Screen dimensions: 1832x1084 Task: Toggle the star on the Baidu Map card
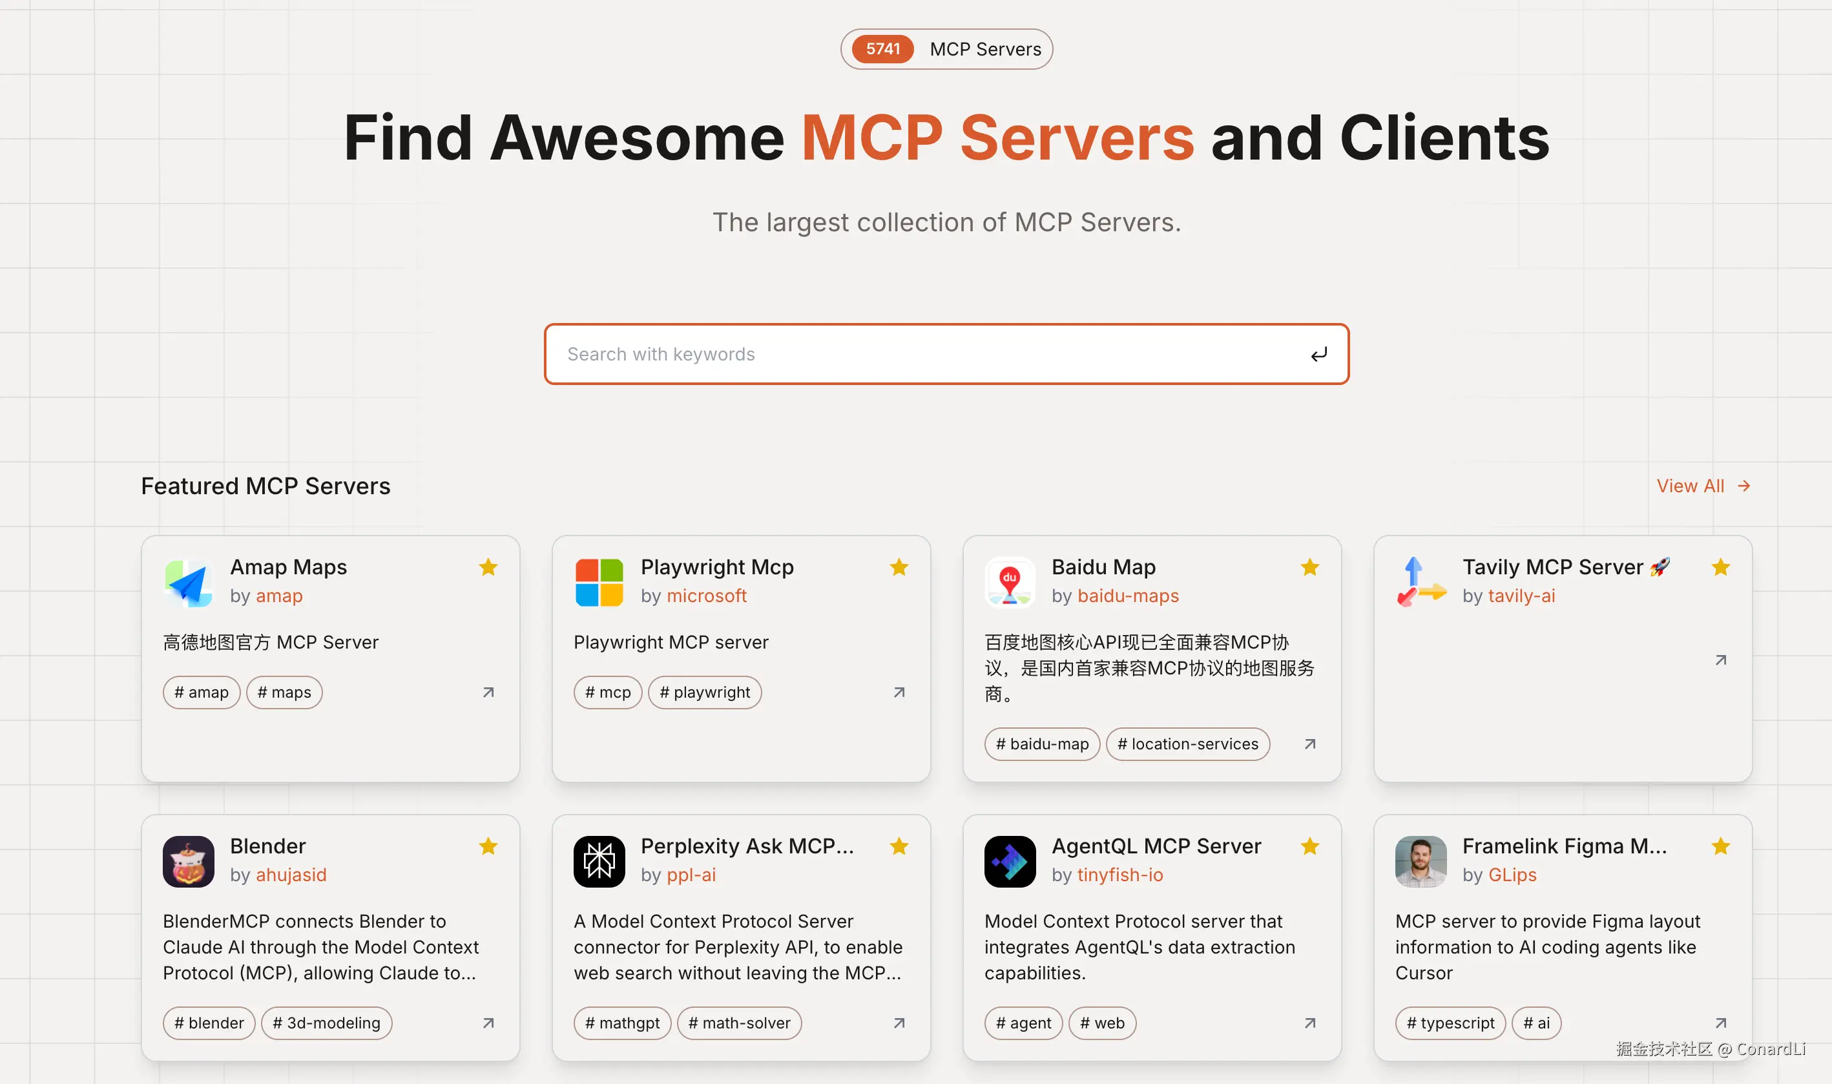coord(1309,568)
